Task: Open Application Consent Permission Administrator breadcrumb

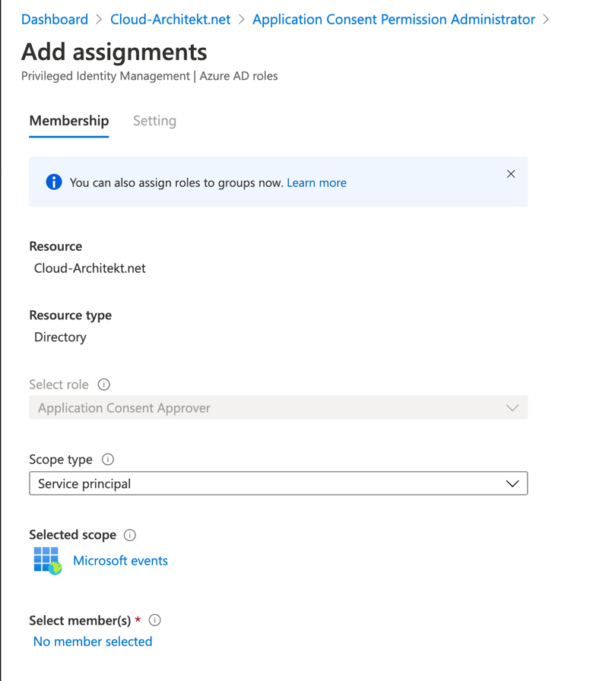Action: [394, 20]
